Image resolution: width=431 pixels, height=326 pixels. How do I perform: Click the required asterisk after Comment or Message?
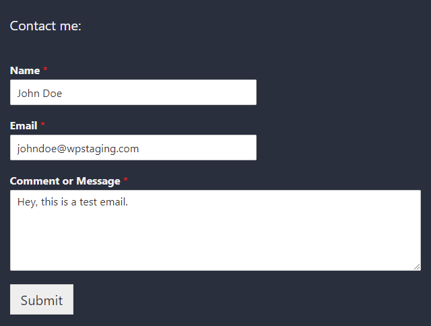(126, 180)
